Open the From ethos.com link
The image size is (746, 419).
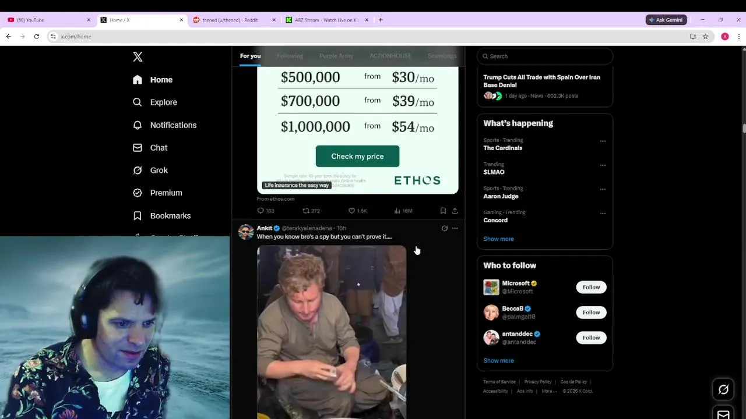(x=276, y=199)
